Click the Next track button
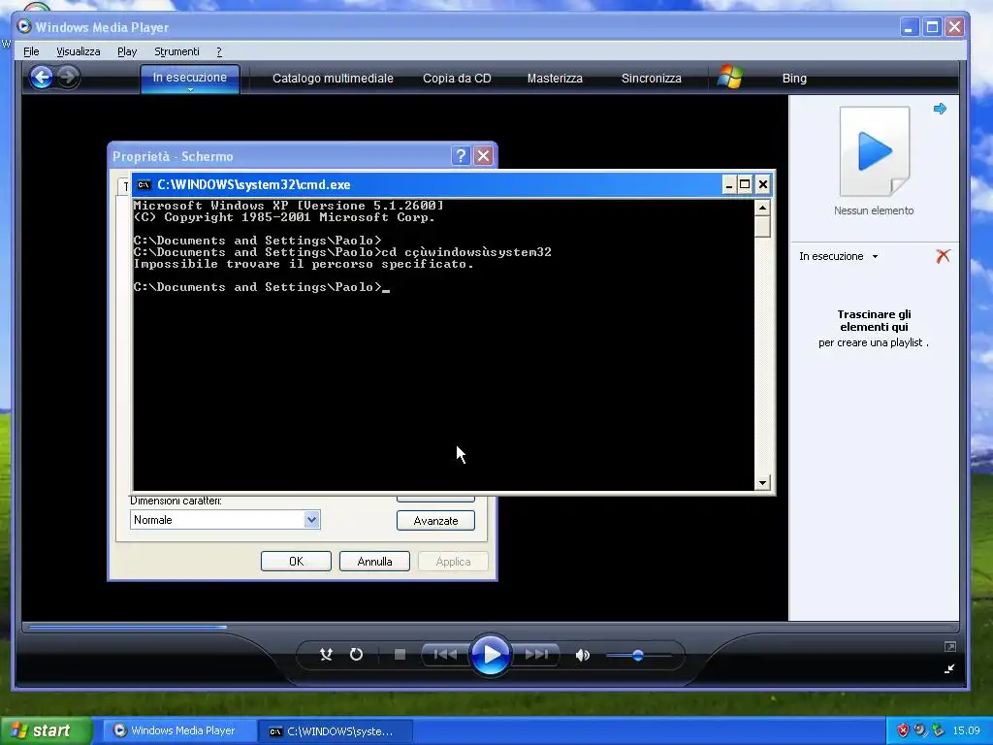 pyautogui.click(x=536, y=655)
